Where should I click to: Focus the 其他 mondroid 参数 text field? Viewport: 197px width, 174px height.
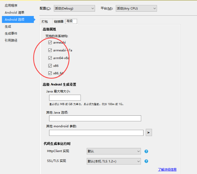[96, 133]
